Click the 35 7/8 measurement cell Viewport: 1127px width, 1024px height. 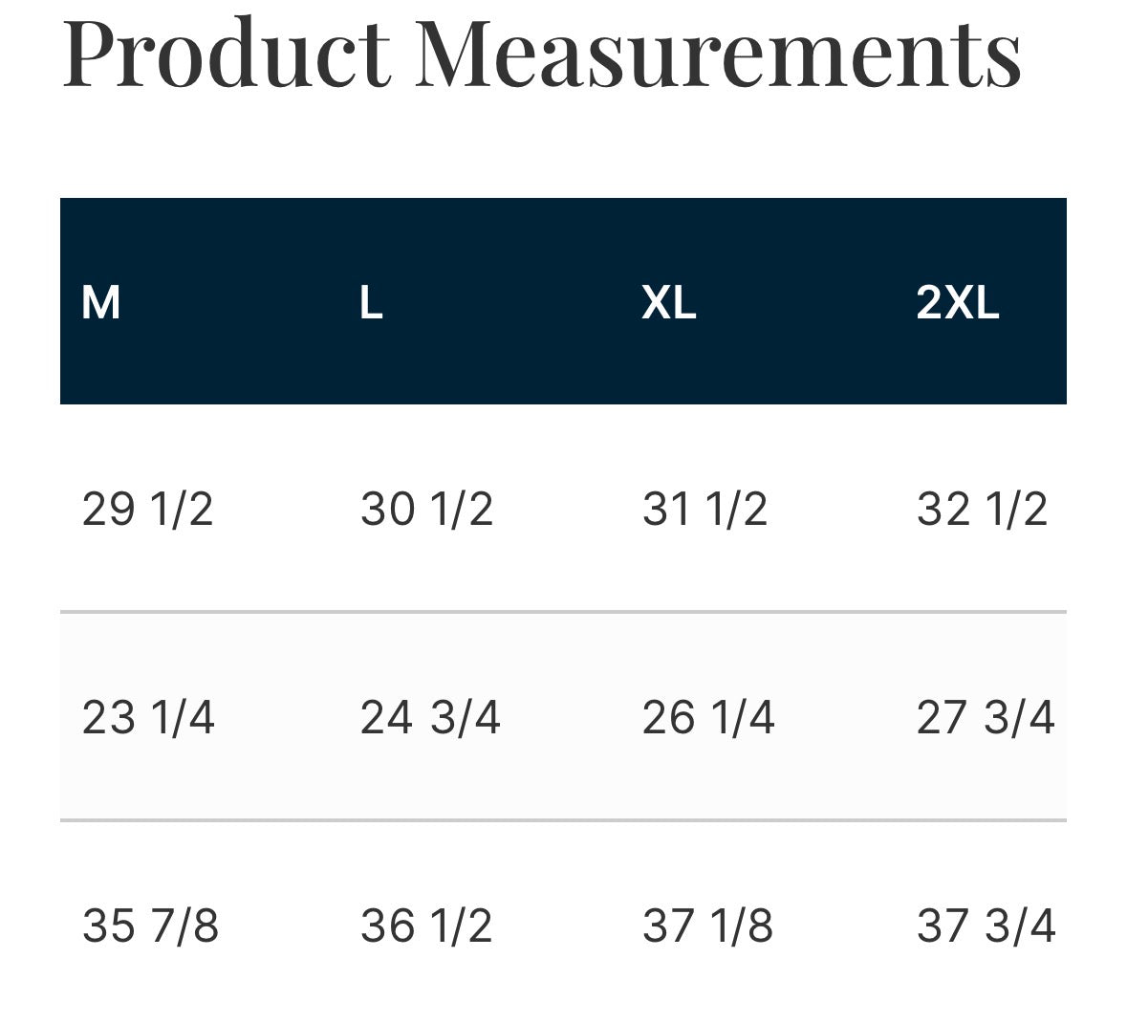(150, 926)
